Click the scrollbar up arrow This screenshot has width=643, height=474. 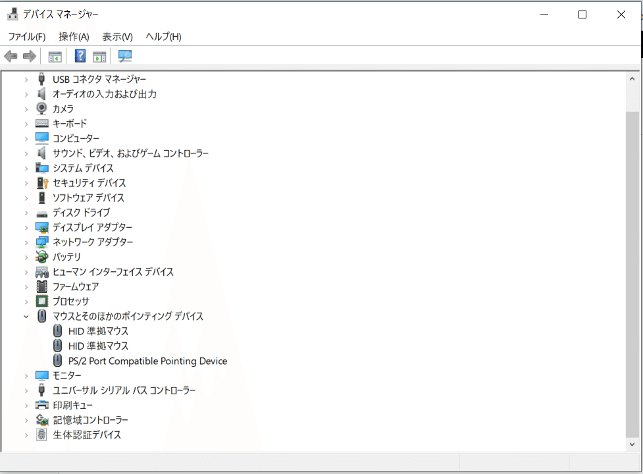(x=632, y=79)
